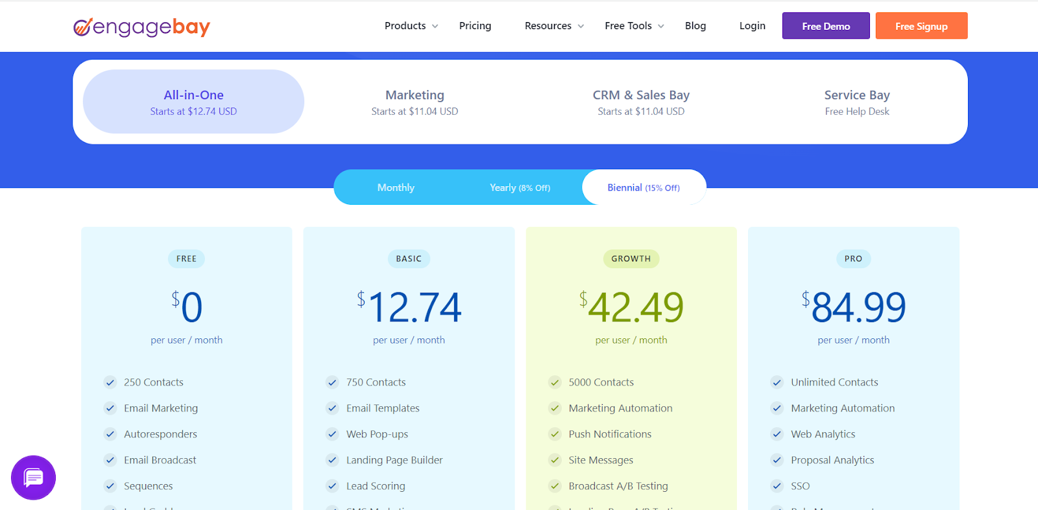
Task: Click the Free Signup button
Action: click(x=921, y=26)
